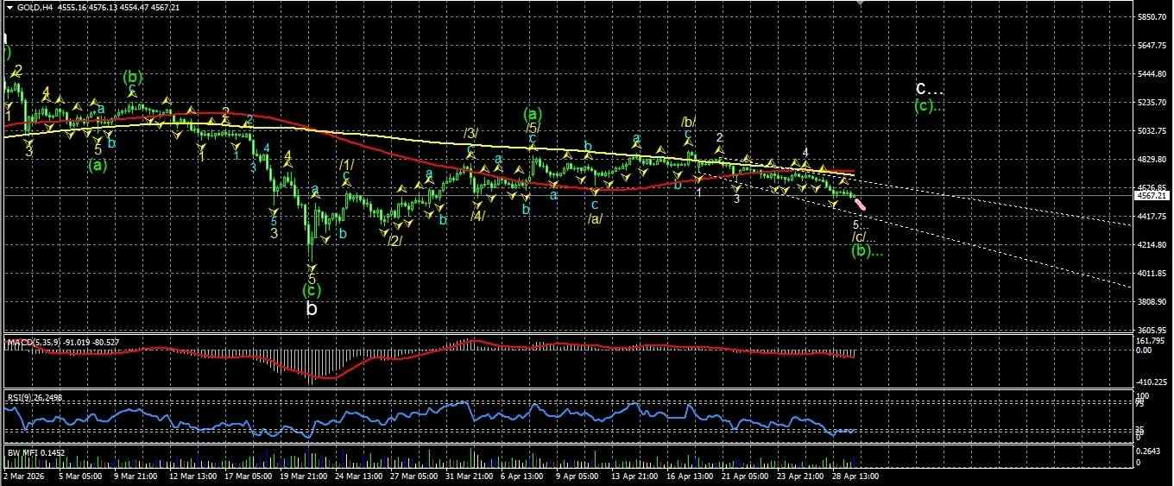Select the white 'c...' projection label

coord(930,88)
